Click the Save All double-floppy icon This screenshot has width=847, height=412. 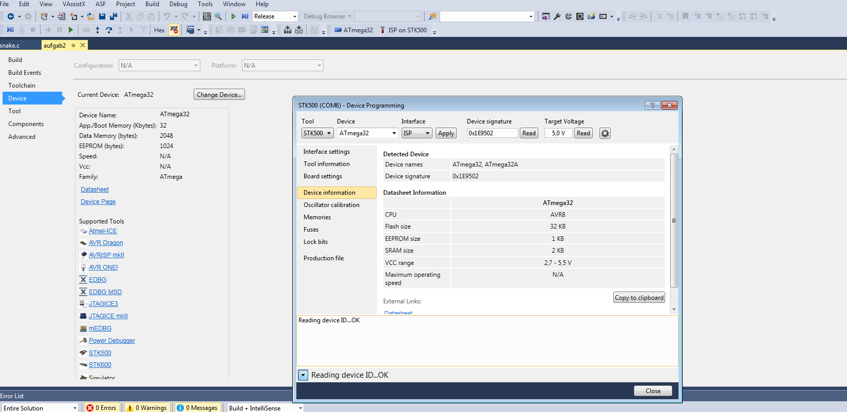click(x=113, y=16)
